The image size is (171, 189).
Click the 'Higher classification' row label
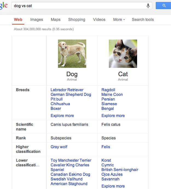point(28,149)
